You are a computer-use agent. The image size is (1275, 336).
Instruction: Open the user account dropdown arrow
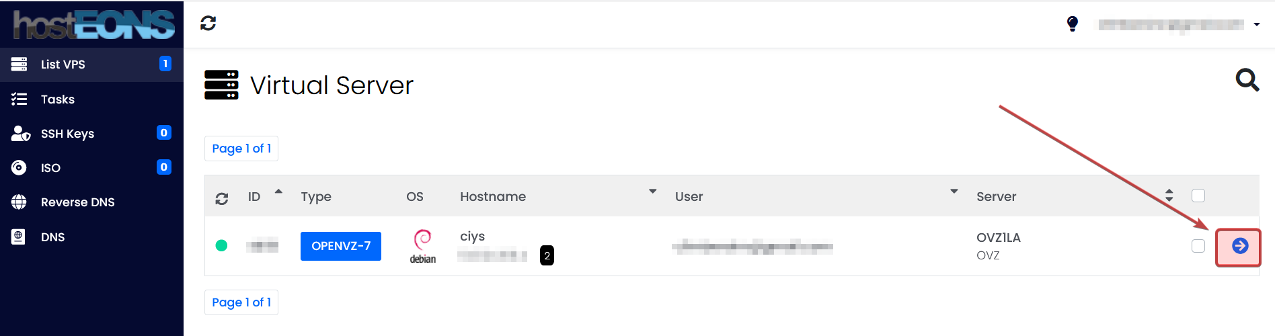coord(1256,25)
